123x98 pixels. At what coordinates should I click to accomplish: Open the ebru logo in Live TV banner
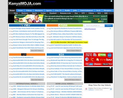[x=102, y=60]
